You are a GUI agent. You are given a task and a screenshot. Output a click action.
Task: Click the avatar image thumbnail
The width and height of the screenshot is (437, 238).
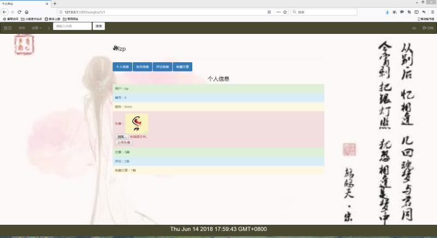(x=137, y=123)
